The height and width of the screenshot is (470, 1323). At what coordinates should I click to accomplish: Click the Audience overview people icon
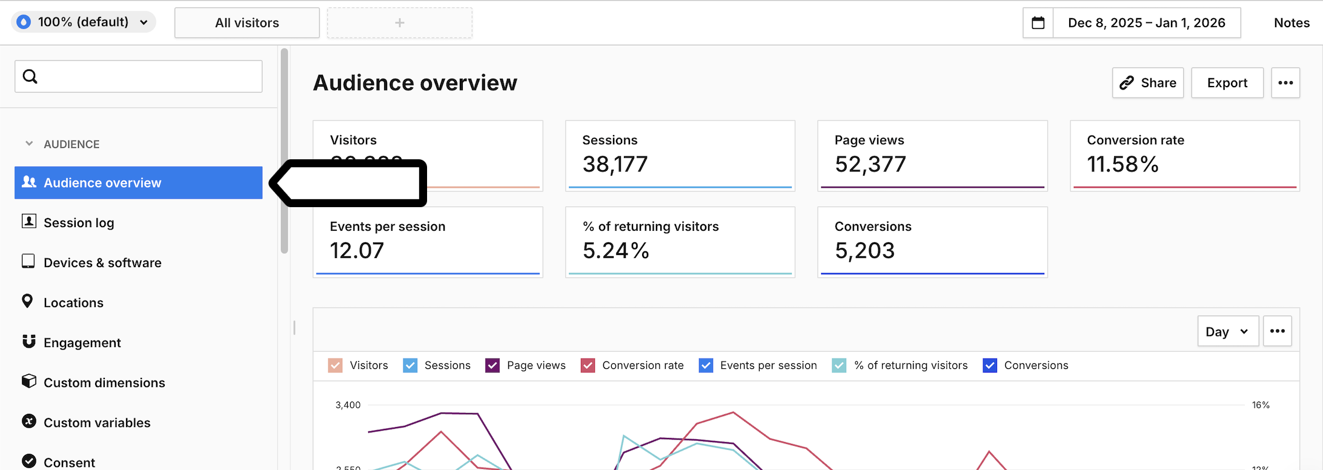(29, 182)
